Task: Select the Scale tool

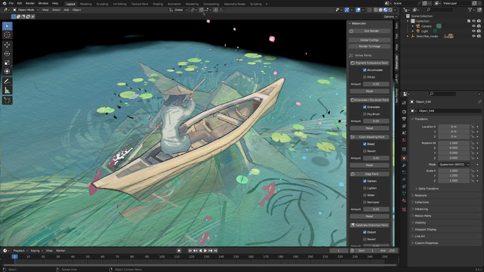Action: click(7, 62)
